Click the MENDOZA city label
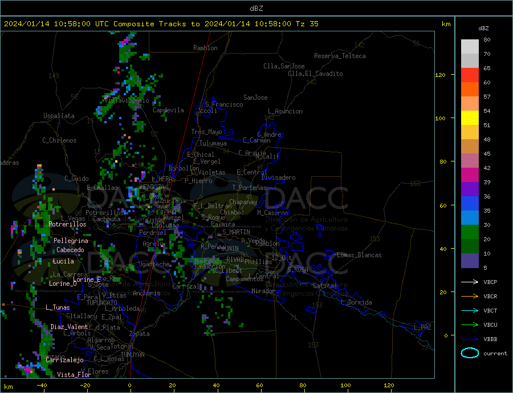Viewport: 513px width, 393px height. coord(153,187)
